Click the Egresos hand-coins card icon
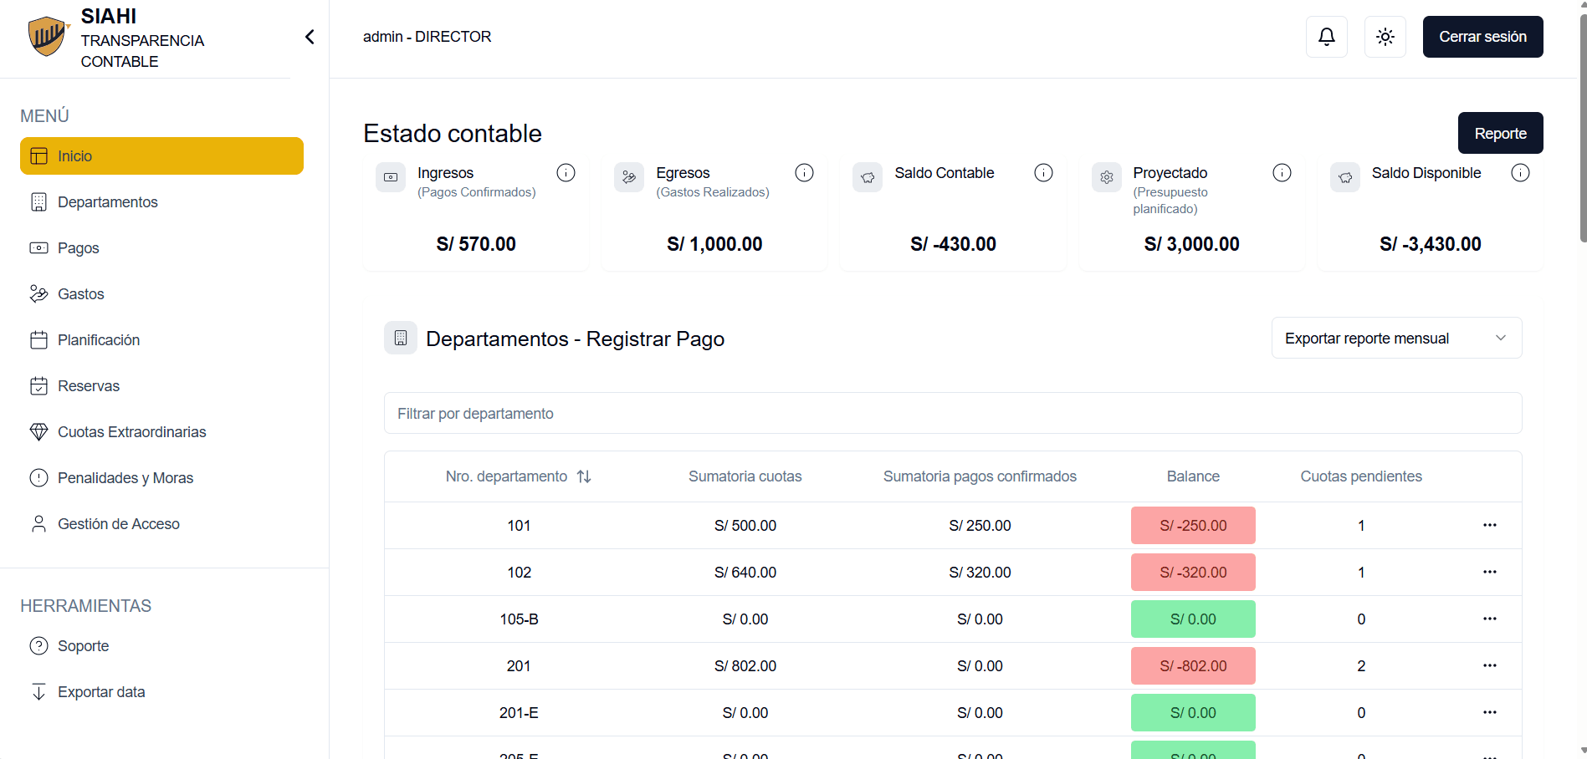The width and height of the screenshot is (1587, 759). (629, 177)
